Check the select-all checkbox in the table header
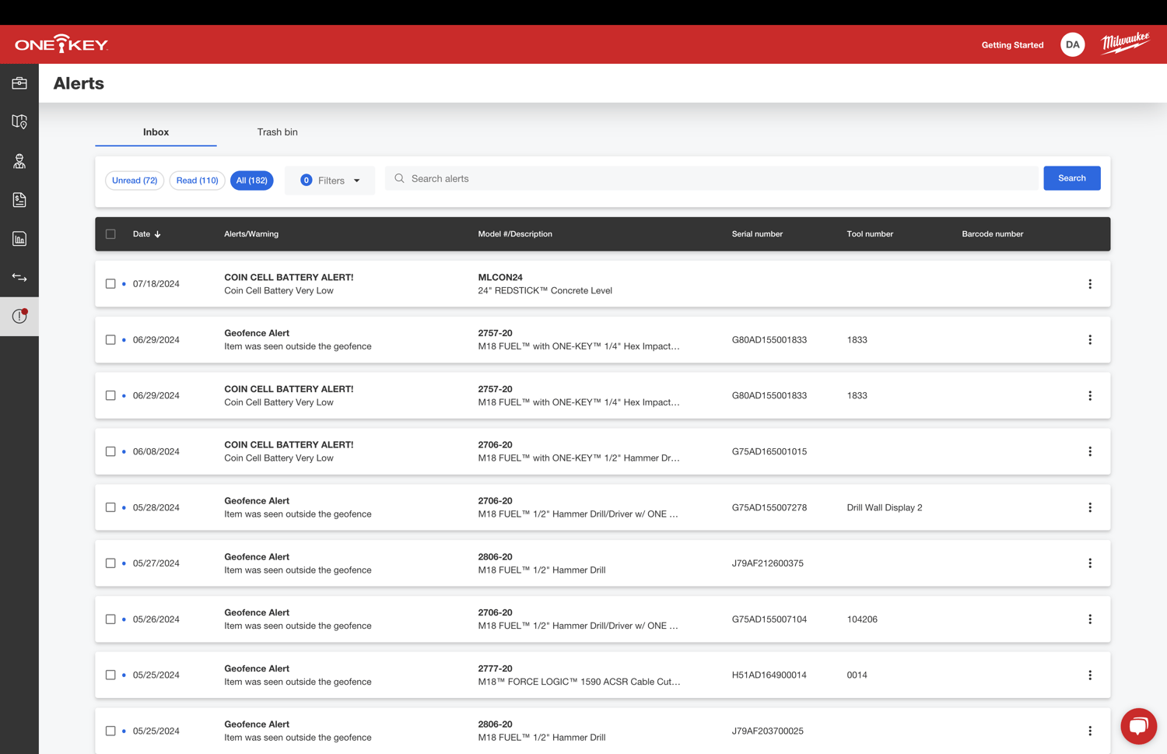 [110, 233]
